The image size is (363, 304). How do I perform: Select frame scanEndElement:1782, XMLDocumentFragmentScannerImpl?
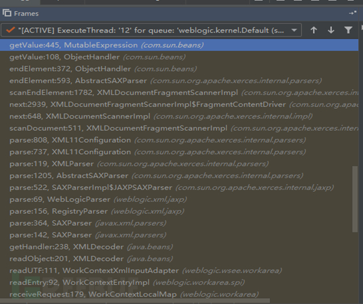point(180,92)
